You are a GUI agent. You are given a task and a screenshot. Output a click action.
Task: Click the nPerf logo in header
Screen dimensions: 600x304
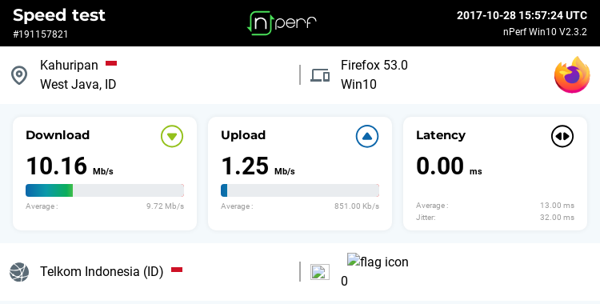click(x=282, y=23)
